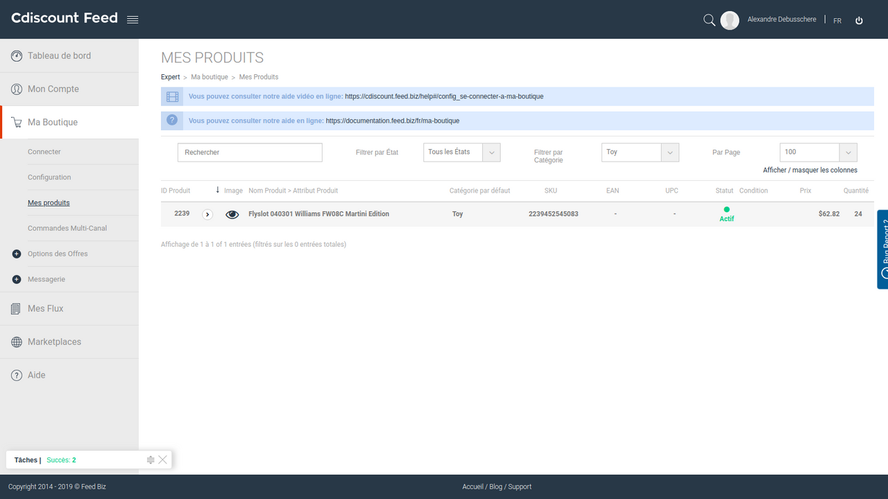This screenshot has width=888, height=499.
Task: Open search with the magnifier icon
Action: 709,20
